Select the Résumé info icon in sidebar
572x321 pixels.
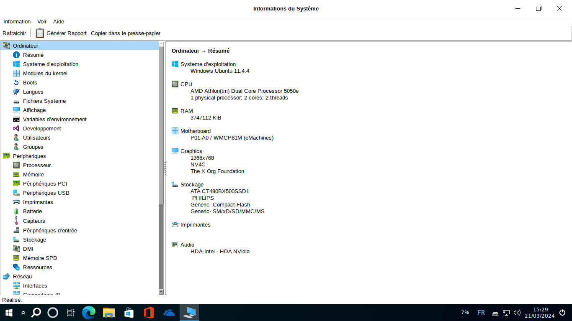coord(16,55)
